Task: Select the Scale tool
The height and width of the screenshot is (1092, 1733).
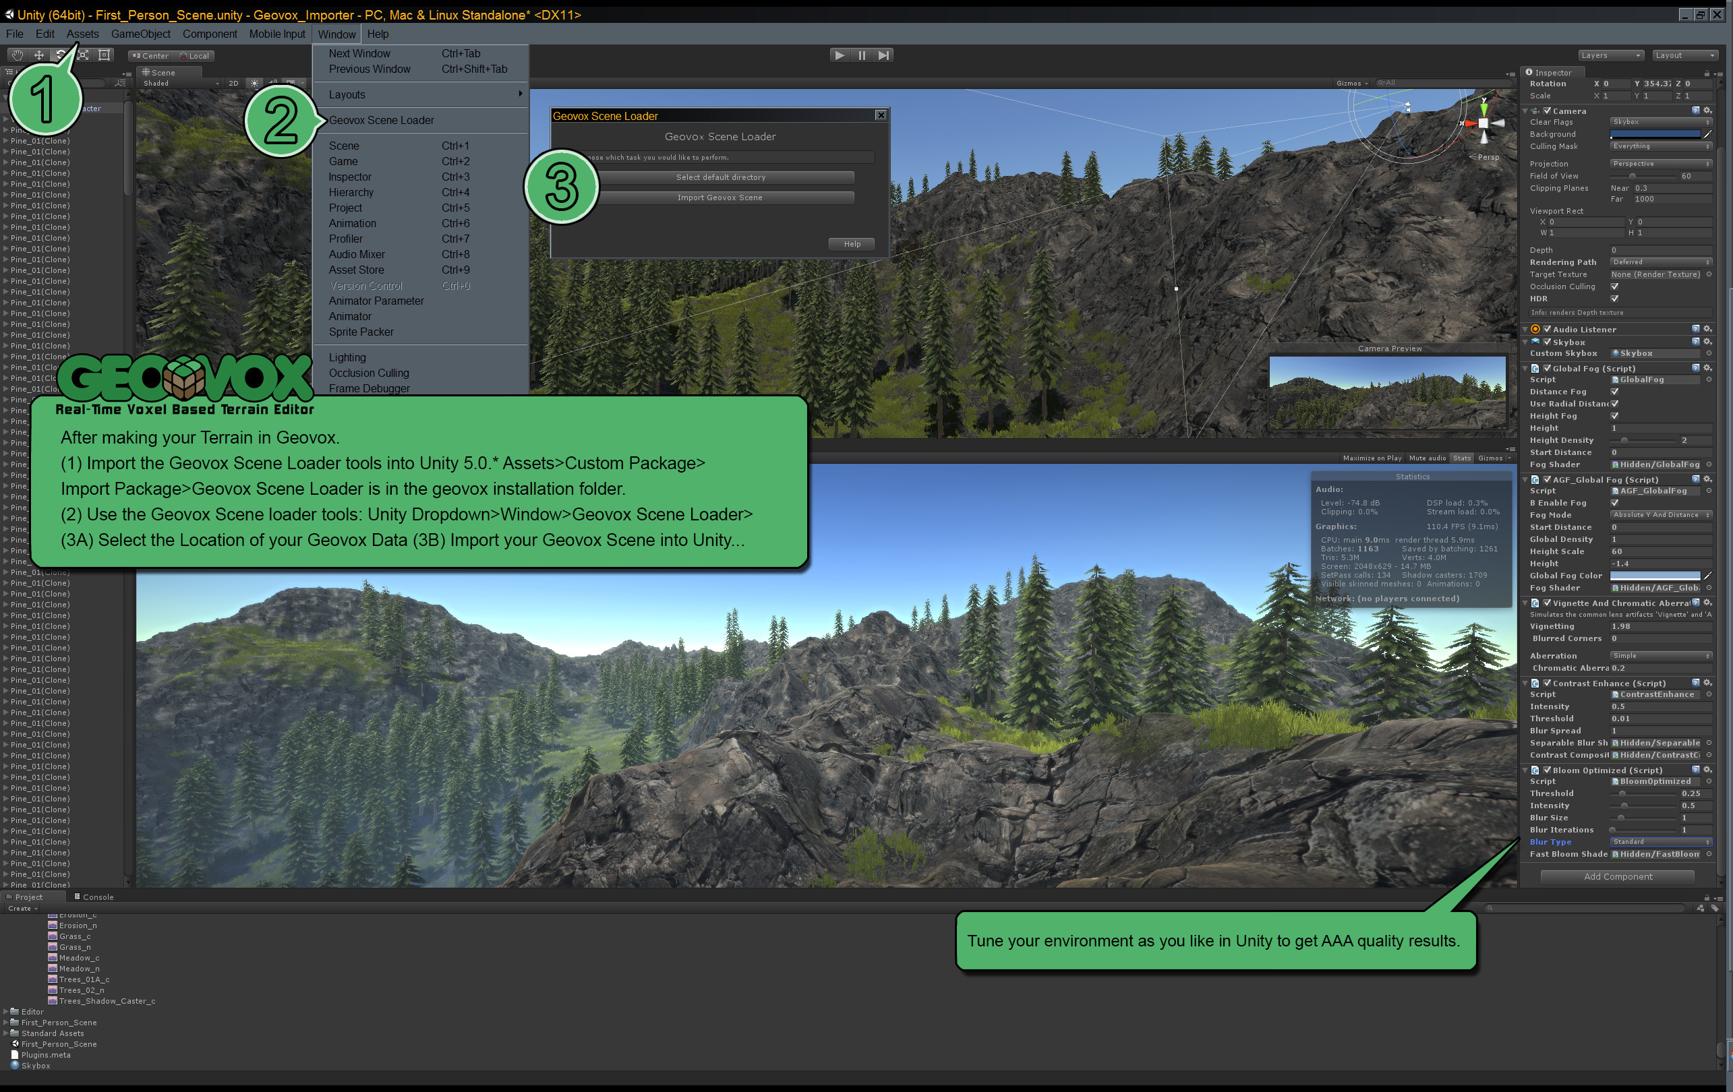Action: [82, 55]
